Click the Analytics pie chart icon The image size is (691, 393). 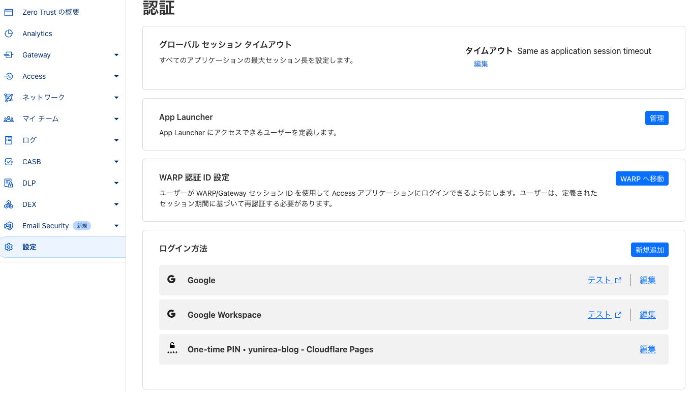pyautogui.click(x=9, y=34)
